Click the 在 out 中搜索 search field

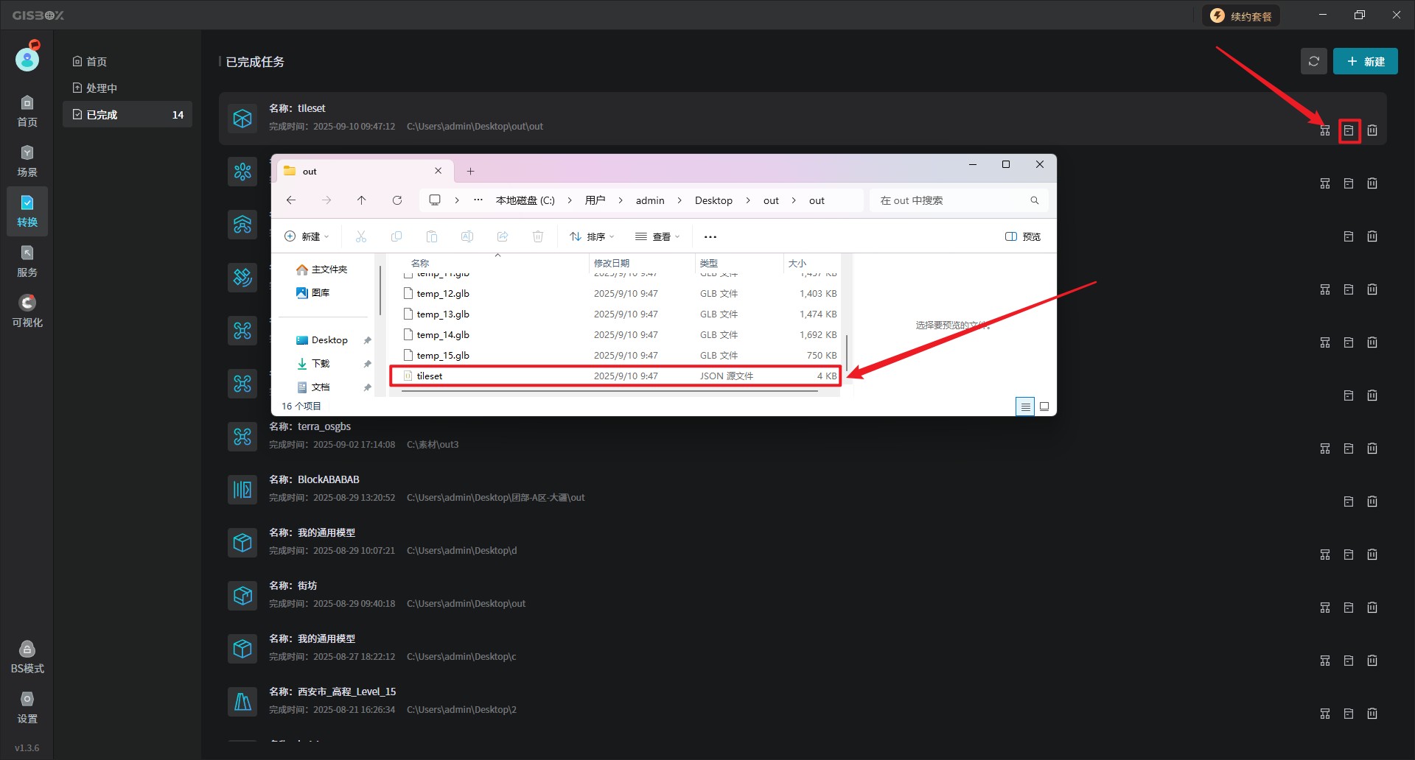coord(951,200)
